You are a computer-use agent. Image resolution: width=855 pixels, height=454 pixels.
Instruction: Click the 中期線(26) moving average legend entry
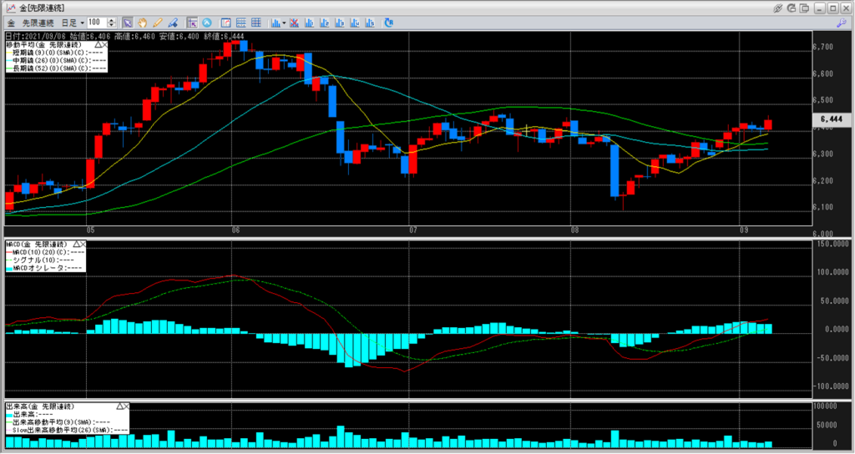56,60
